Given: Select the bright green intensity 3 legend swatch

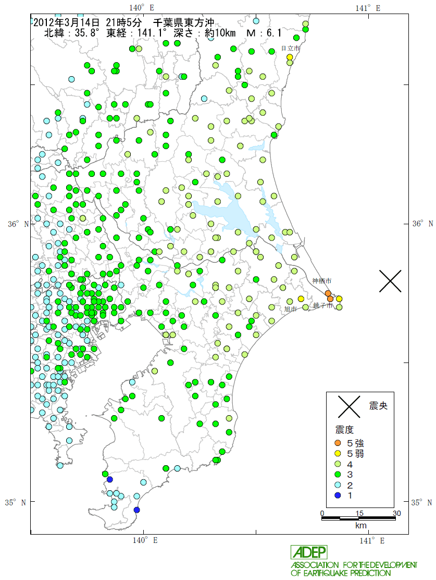Looking at the screenshot, I should (338, 474).
